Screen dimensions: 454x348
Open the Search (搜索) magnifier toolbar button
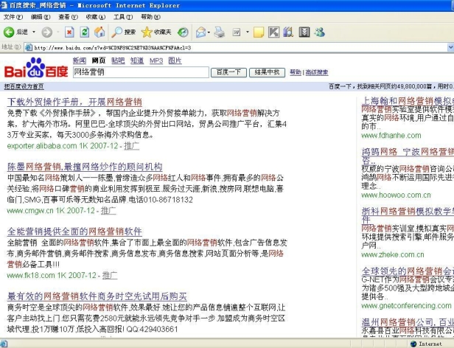tap(124, 32)
